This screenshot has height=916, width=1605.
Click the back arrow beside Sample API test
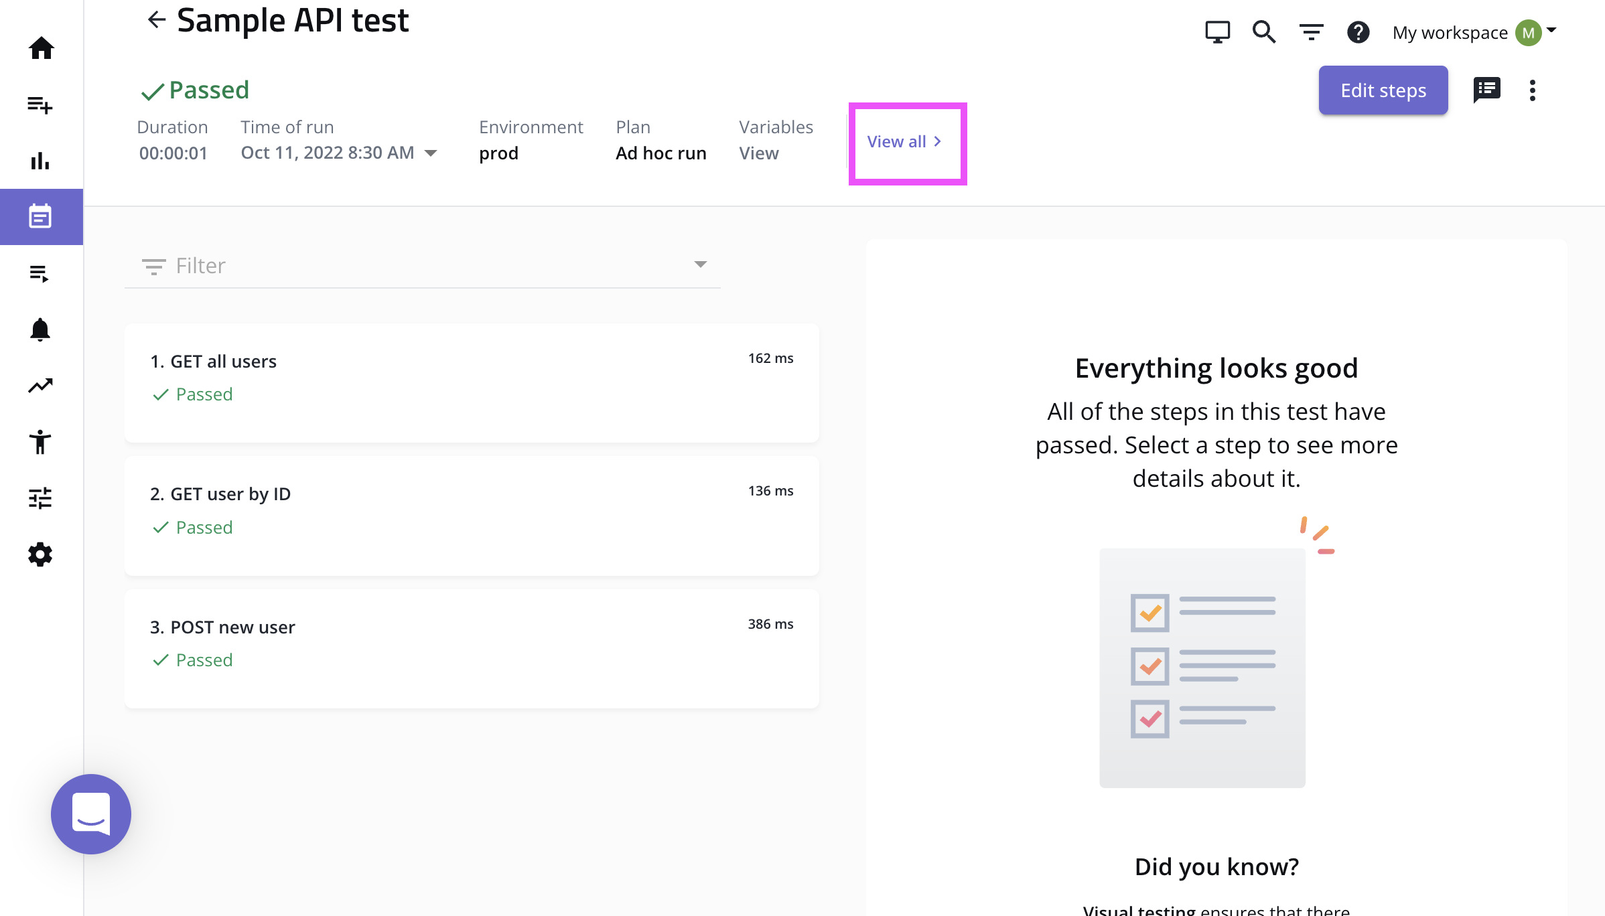tap(156, 20)
